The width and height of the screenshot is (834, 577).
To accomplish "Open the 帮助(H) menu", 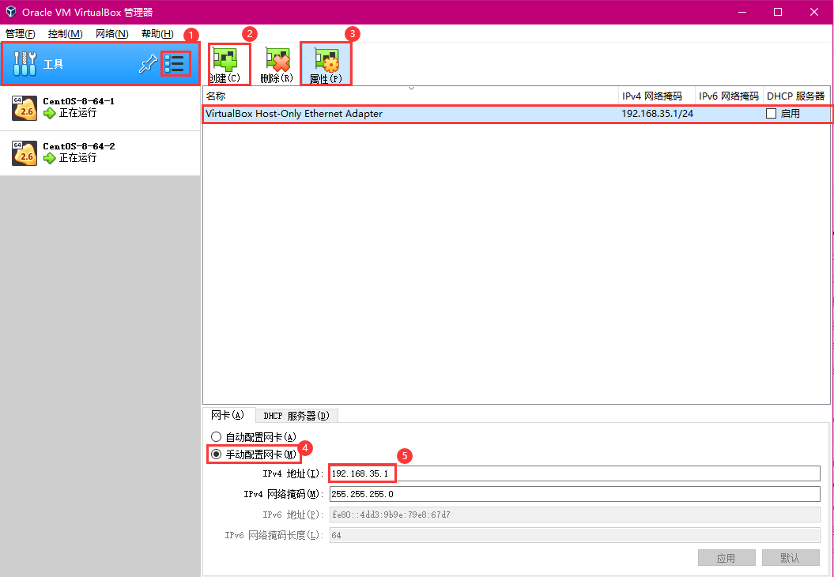I will tap(157, 33).
